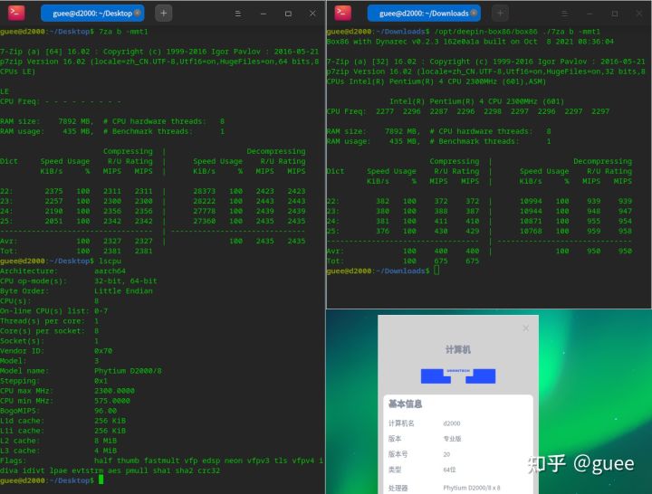The width and height of the screenshot is (652, 494).
Task: Click the 计算机 dialog title
Action: 458,349
